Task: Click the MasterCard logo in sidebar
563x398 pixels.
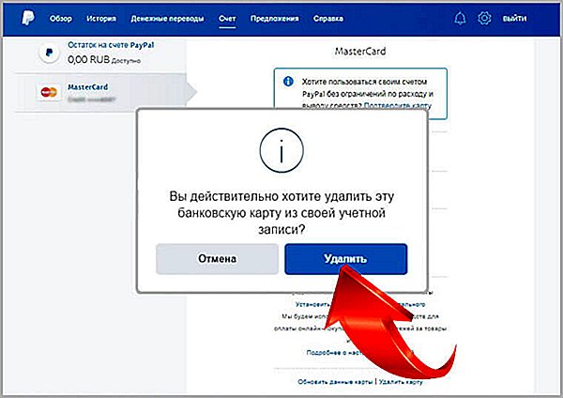Action: click(49, 92)
